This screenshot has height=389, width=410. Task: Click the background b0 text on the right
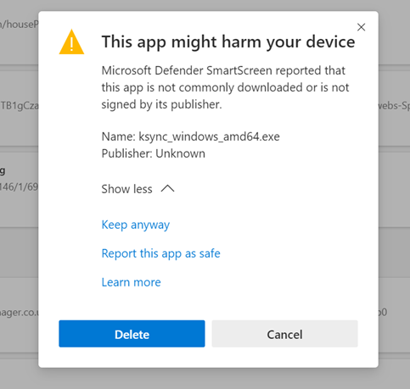click(383, 312)
